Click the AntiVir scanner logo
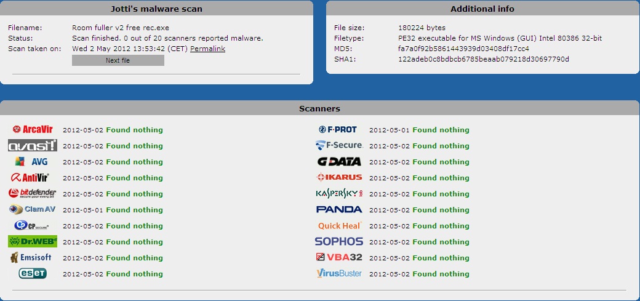This screenshot has height=301, width=640. pos(31,178)
